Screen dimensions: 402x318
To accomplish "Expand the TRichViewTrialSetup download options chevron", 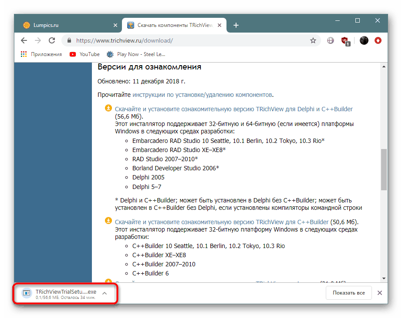I will click(105, 293).
